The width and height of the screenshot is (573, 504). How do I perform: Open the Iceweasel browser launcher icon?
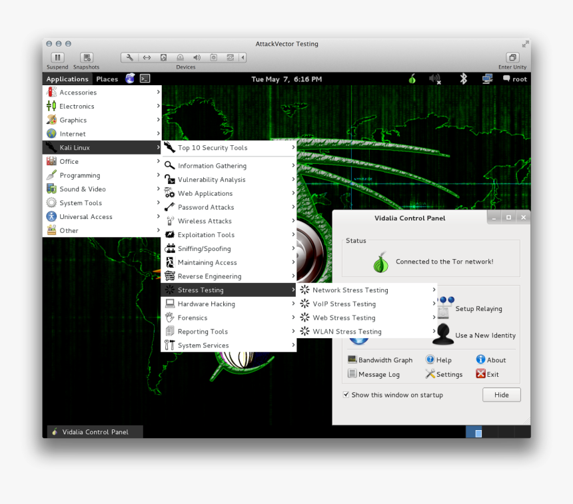(130, 79)
